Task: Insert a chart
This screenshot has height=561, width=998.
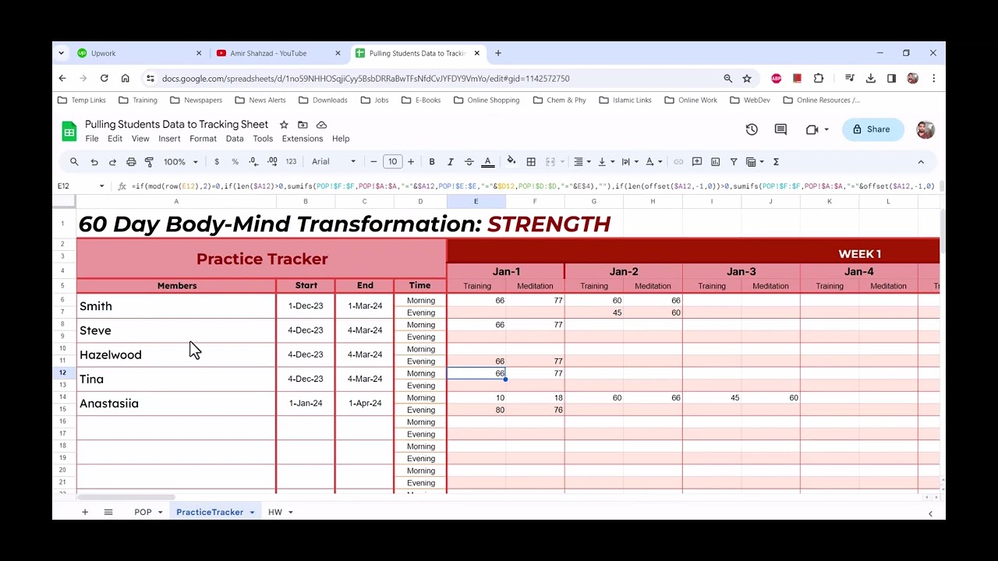Action: click(715, 162)
